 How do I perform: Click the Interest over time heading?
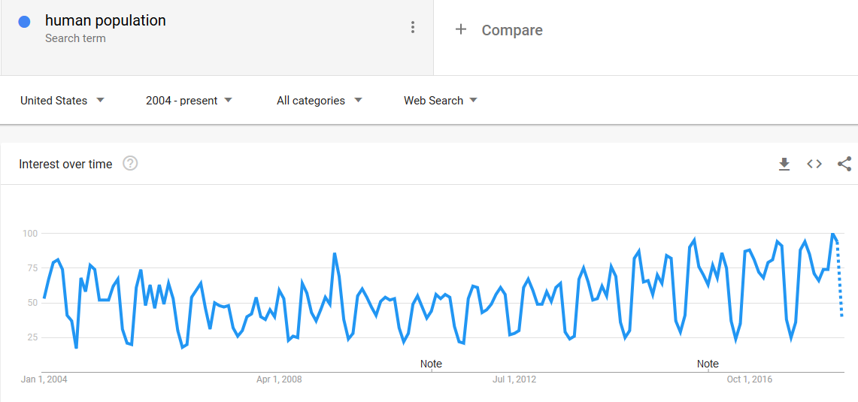click(x=65, y=164)
